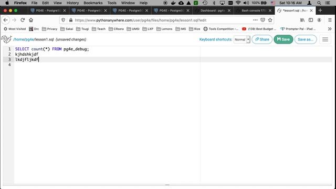Screen dimensions: 336x189
Task: Click the Bluetooth menu bar icon
Action: 214,3
